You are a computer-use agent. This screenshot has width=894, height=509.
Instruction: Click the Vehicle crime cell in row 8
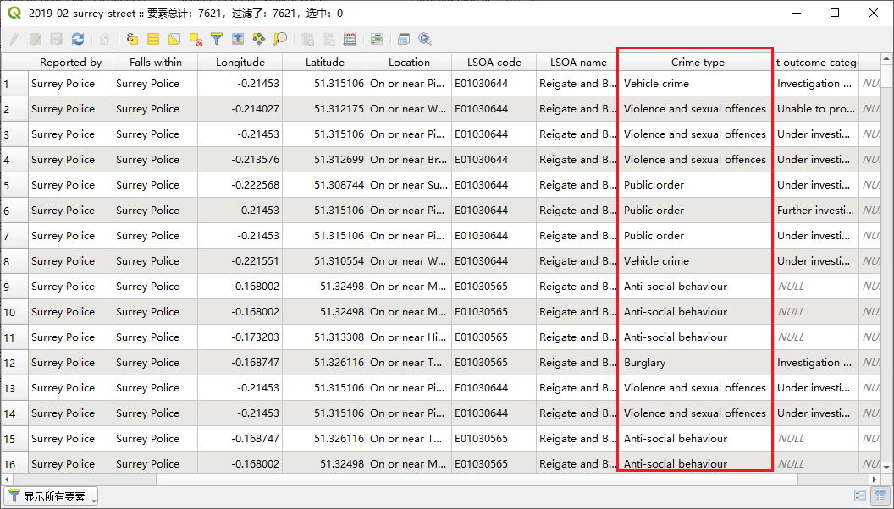tap(697, 261)
